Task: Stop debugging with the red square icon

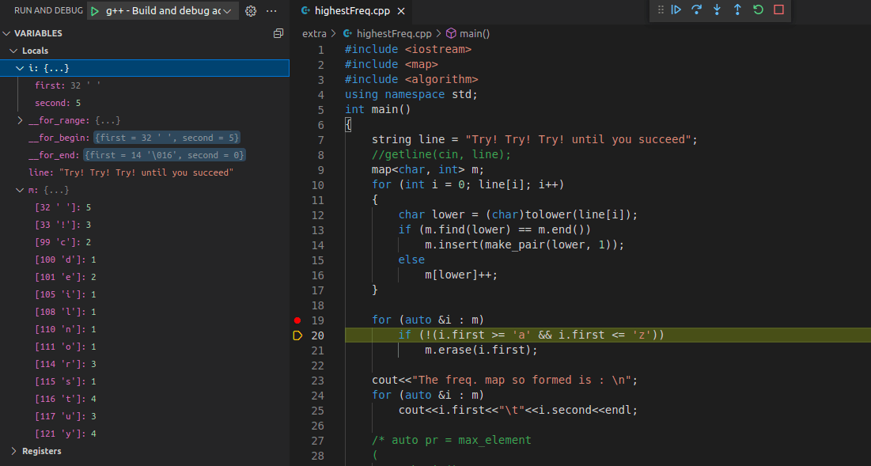Action: [x=778, y=10]
